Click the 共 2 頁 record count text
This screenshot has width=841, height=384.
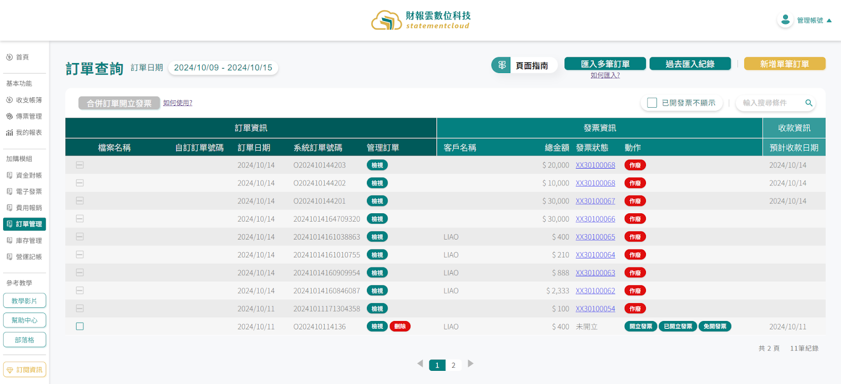tap(769, 348)
